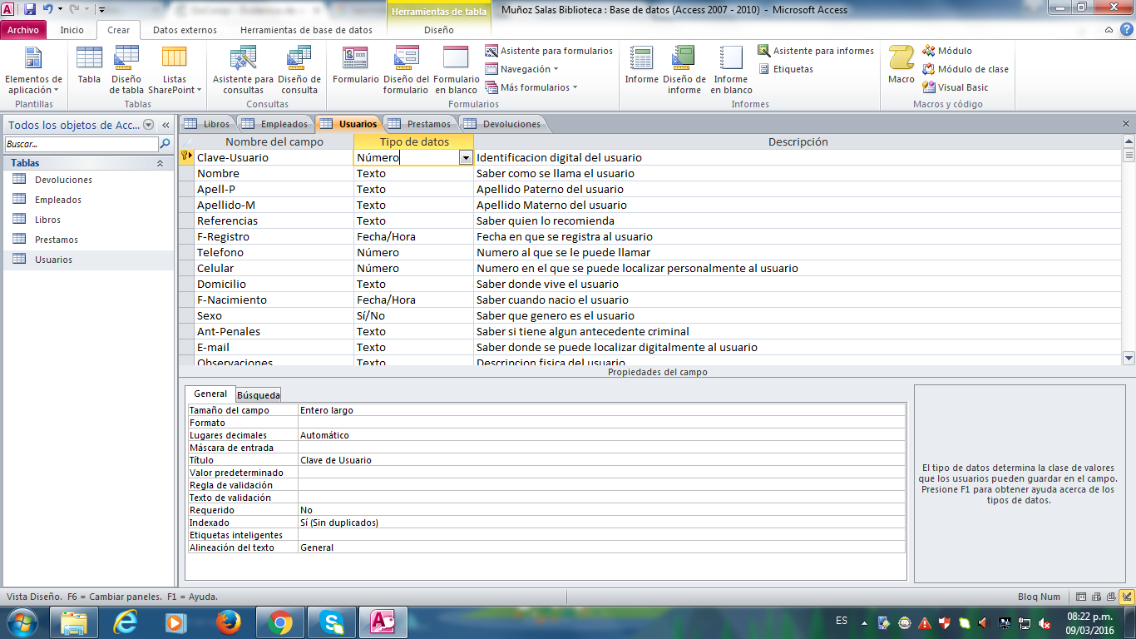
Task: Click the Diseño de tabla icon
Action: click(x=126, y=68)
